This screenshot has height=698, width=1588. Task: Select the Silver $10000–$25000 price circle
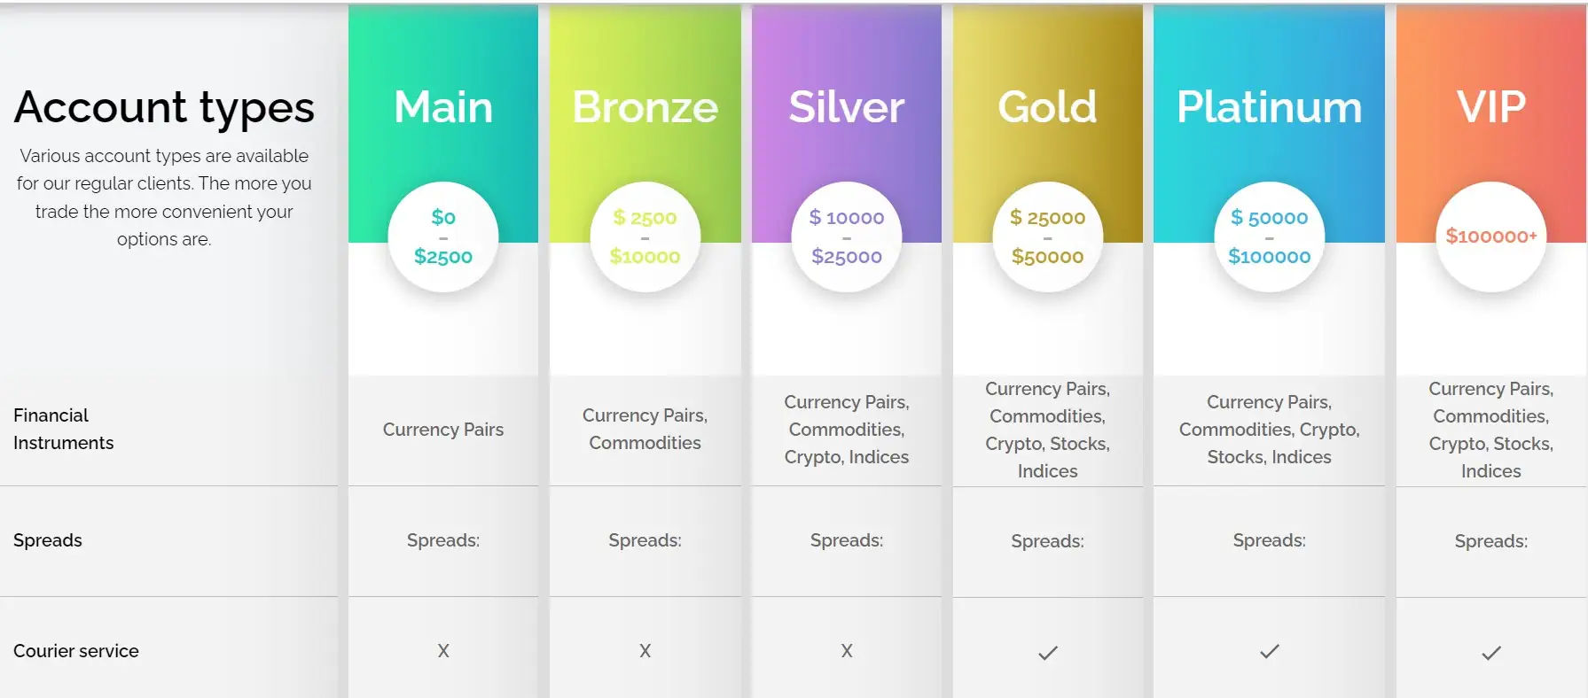click(847, 237)
